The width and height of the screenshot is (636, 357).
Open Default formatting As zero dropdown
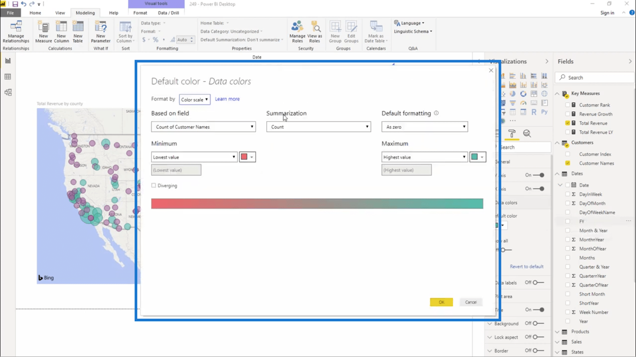click(425, 127)
